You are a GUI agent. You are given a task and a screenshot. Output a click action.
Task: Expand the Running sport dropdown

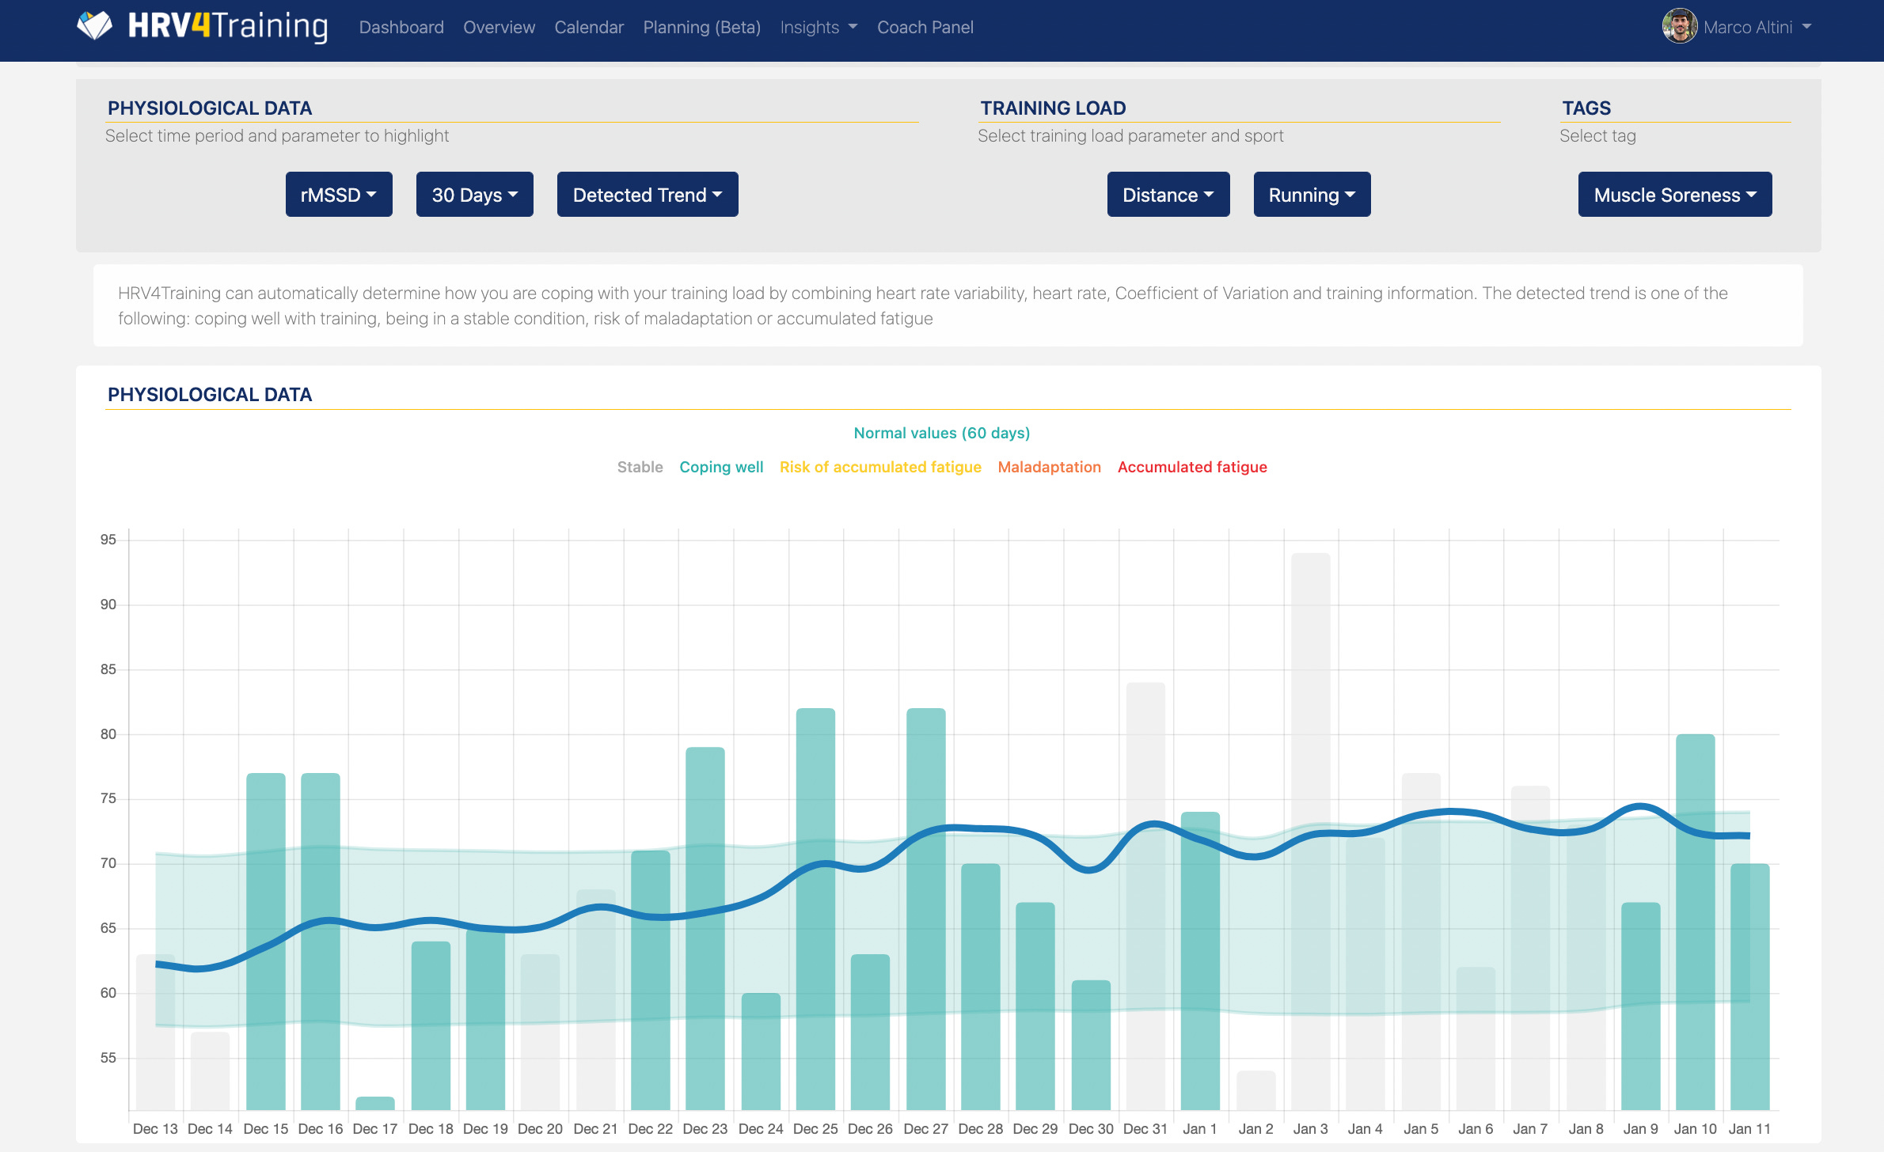pos(1312,195)
